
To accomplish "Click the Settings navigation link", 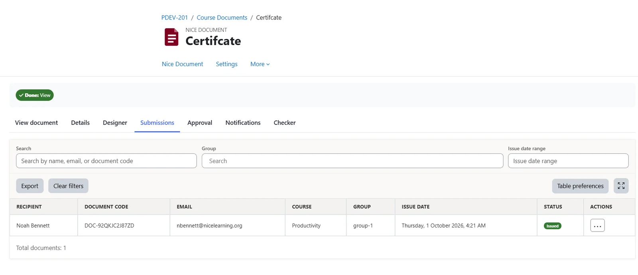I will [226, 64].
